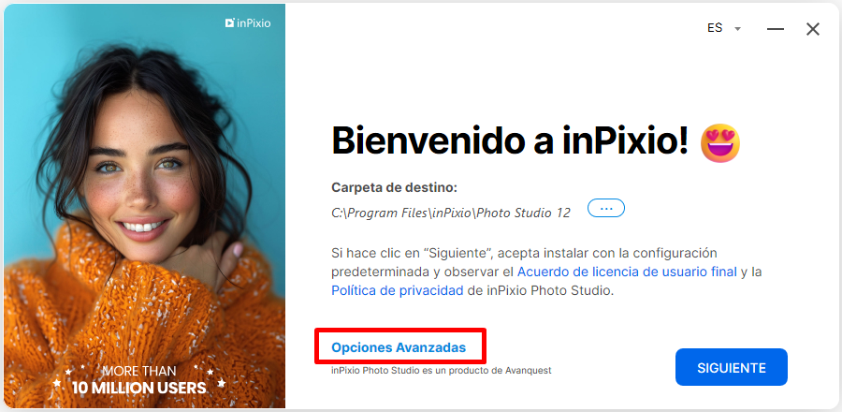Expand Opciones Avanzadas
Screen dimensions: 842x412
tap(399, 347)
